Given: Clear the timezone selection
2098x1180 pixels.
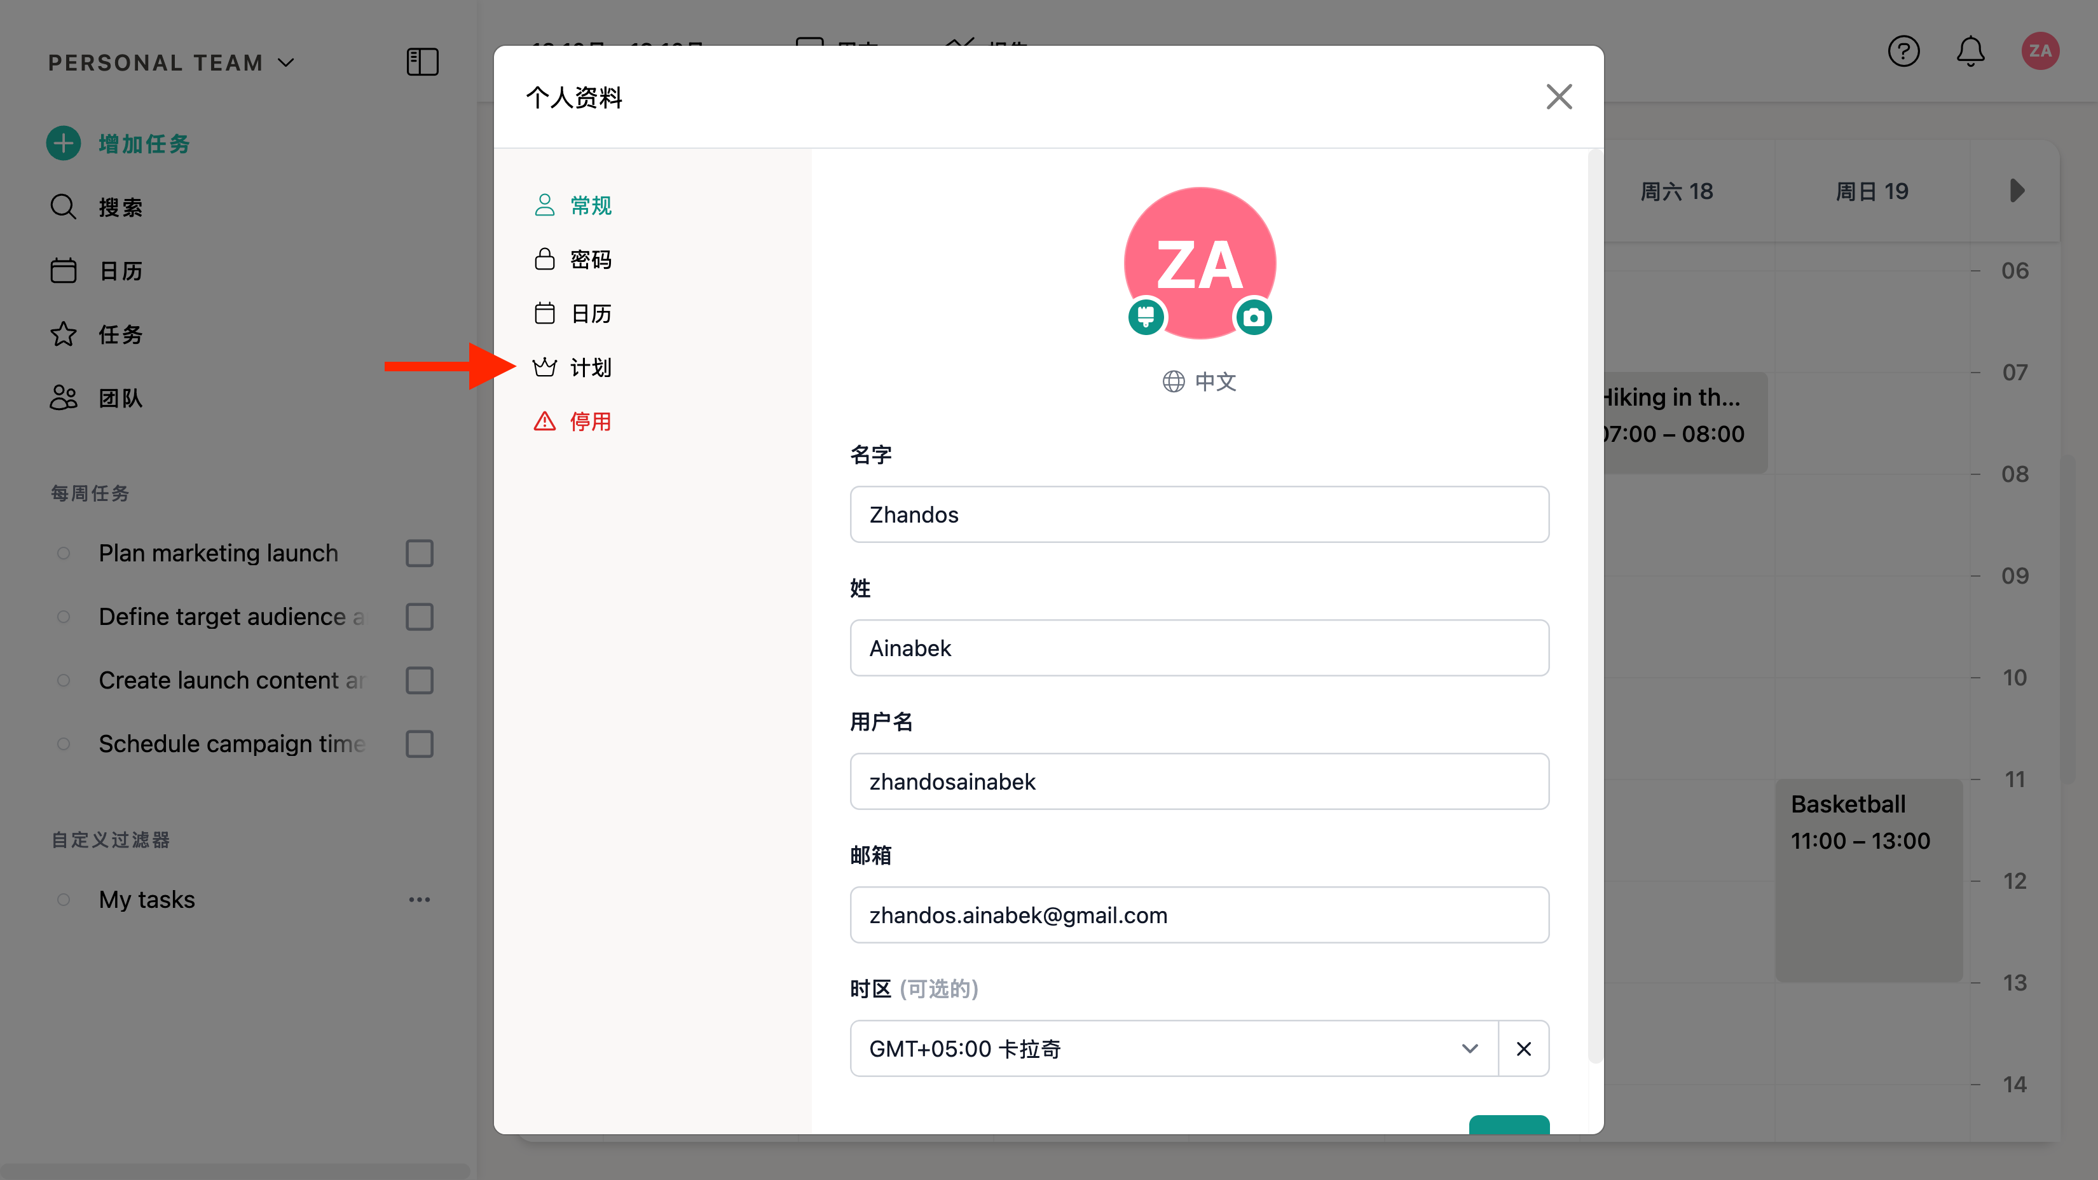Looking at the screenshot, I should [1523, 1048].
